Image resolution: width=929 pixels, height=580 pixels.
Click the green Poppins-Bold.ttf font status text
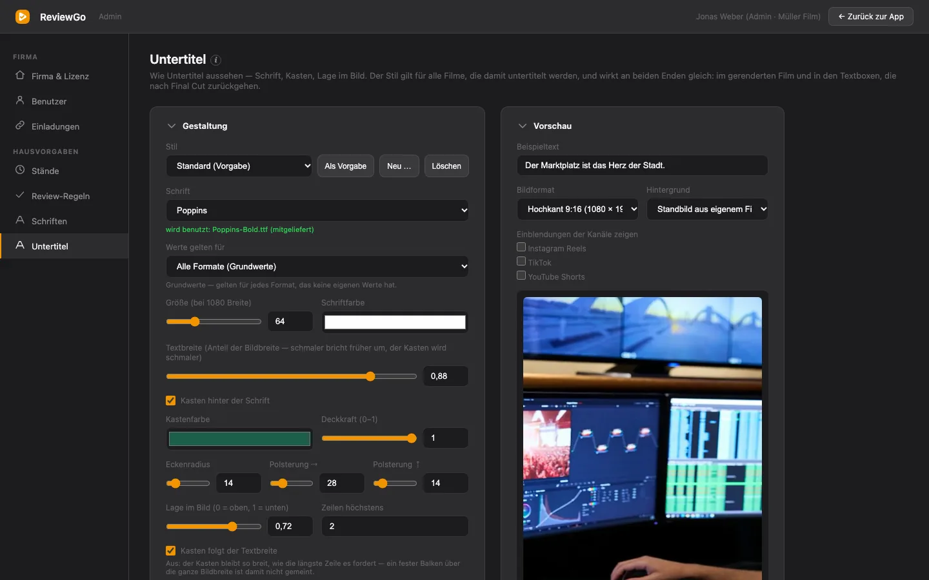[x=240, y=229]
